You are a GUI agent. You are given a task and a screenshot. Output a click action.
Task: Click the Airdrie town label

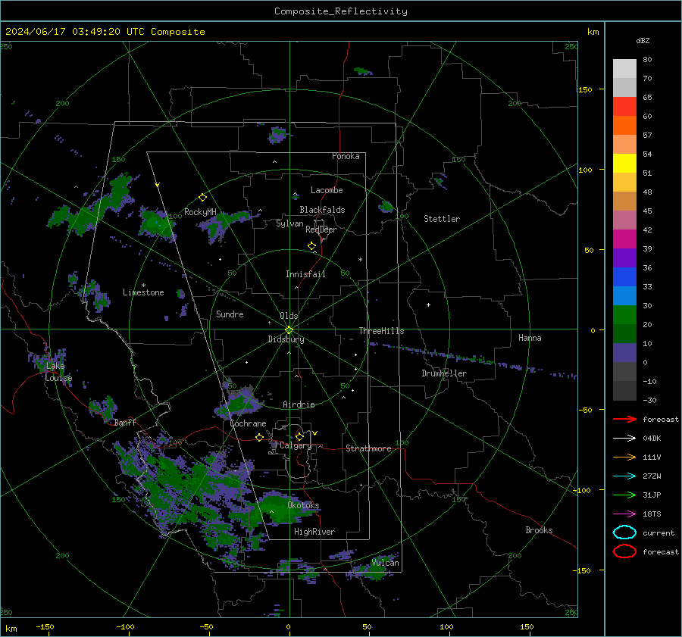(x=299, y=404)
